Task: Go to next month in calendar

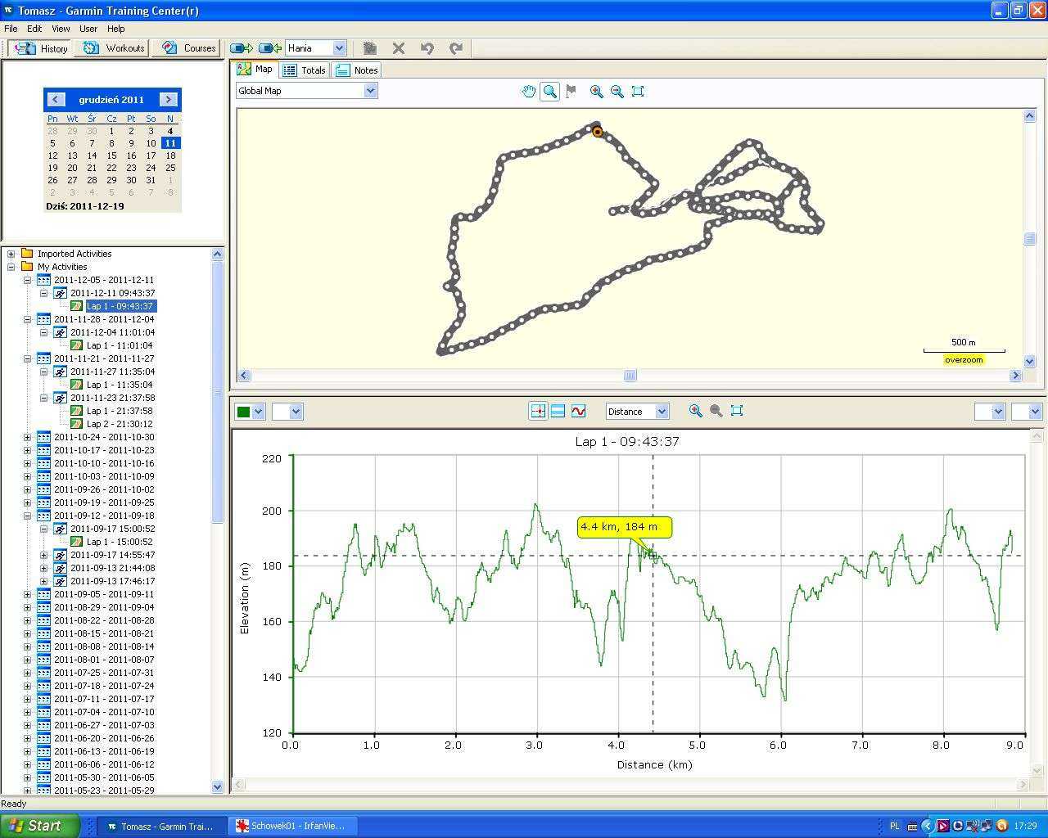Action: click(x=169, y=100)
